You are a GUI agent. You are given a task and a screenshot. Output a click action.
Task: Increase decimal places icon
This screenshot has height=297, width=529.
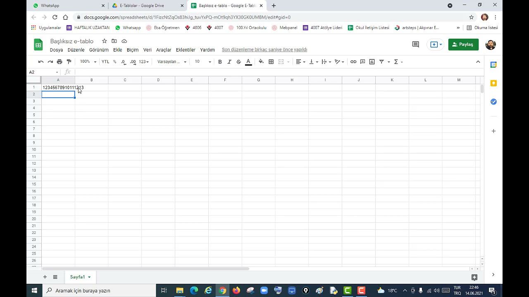(x=133, y=62)
